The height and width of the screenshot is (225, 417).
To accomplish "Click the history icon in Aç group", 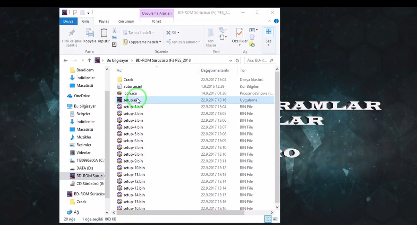I will pyautogui.click(x=252, y=44).
